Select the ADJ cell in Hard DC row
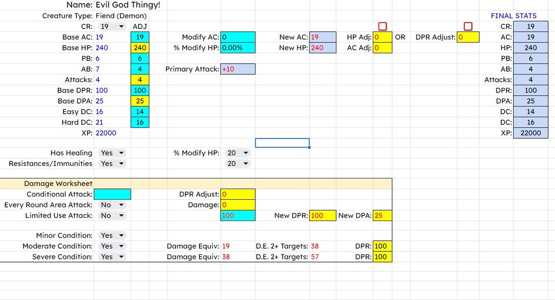This screenshot has height=300, width=555. (140, 122)
